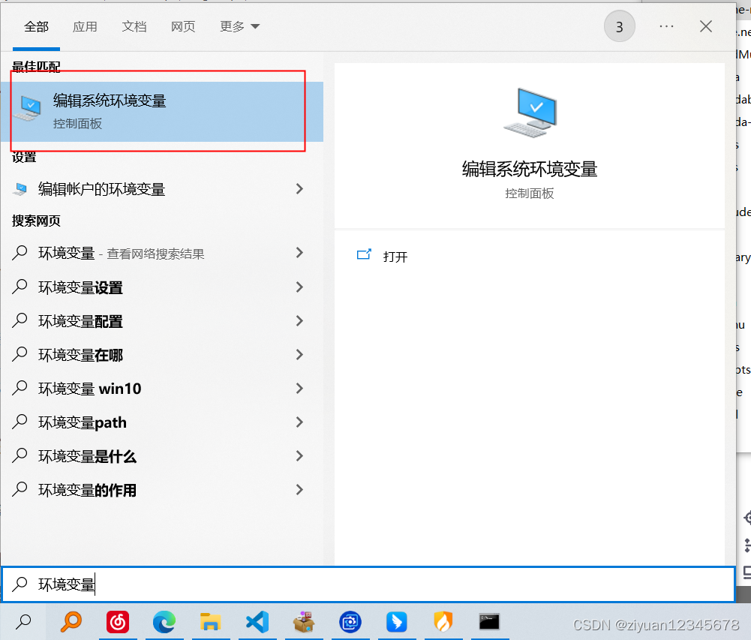Viewport: 751px width, 640px height.
Task: Click the 打开 link in the preview pane
Action: tap(395, 256)
